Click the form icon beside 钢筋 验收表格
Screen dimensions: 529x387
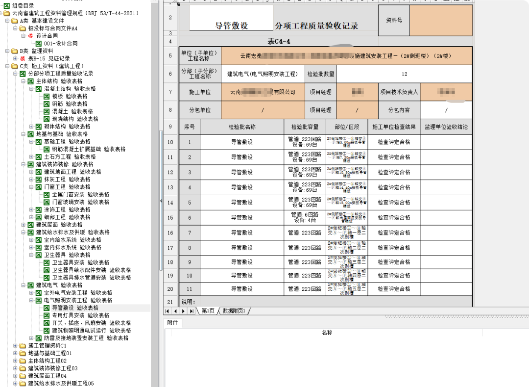pyautogui.click(x=47, y=104)
